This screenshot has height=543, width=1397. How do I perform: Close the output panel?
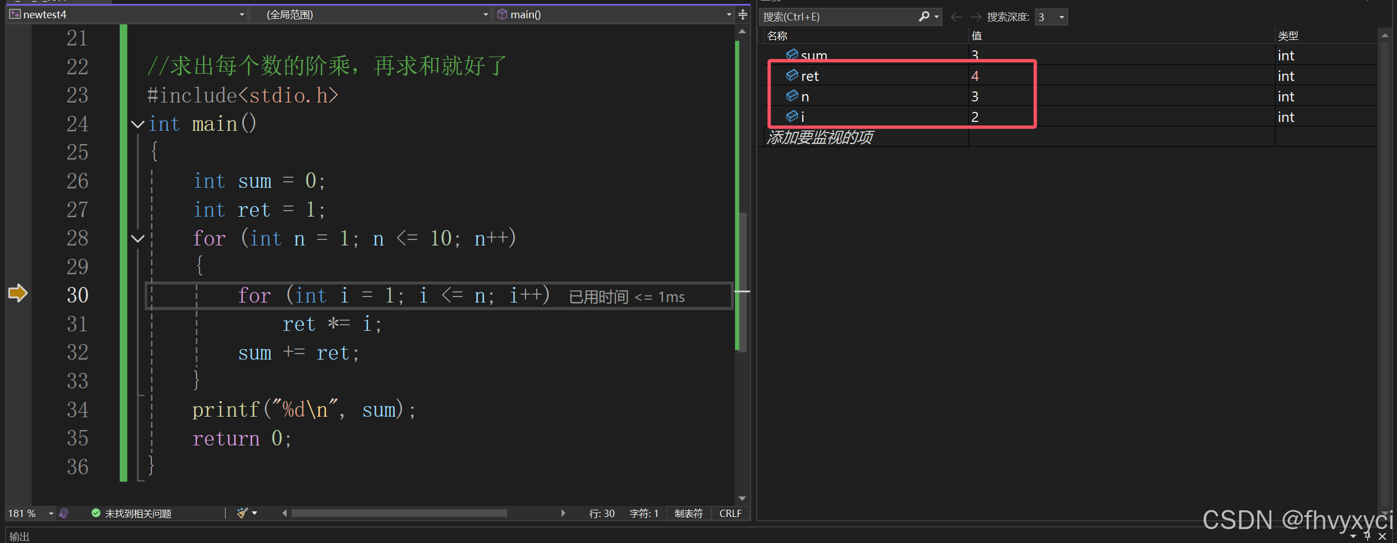click(x=1383, y=536)
